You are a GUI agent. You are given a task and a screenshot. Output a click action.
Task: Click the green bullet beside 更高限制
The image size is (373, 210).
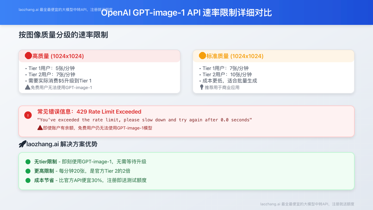28,171
